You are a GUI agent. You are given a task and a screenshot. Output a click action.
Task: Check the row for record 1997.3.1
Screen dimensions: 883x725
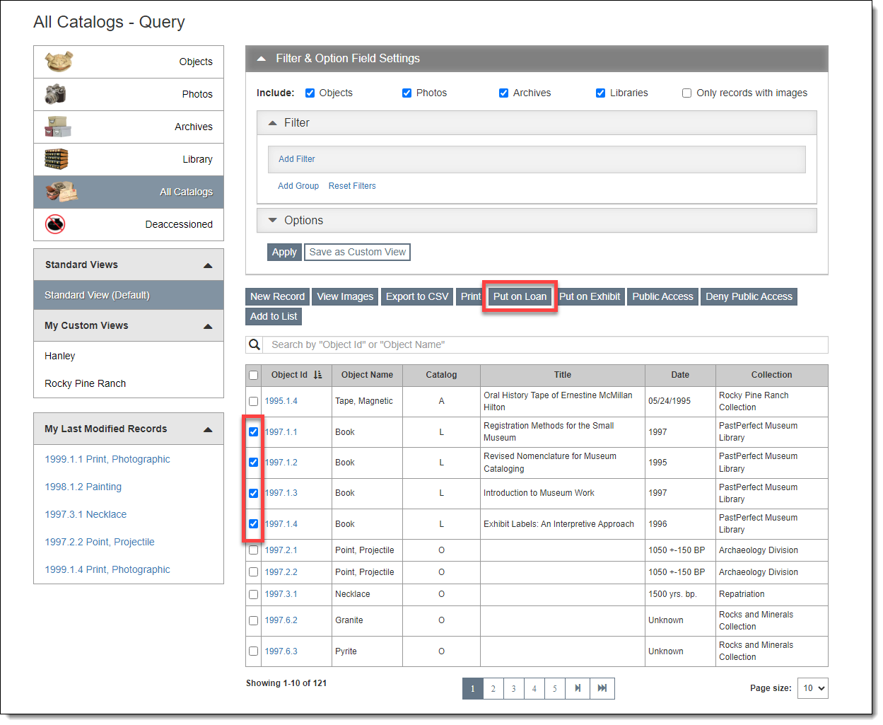click(x=253, y=594)
